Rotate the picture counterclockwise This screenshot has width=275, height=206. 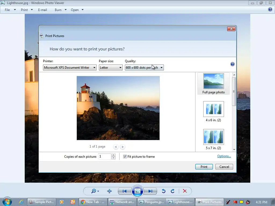[x=164, y=191]
